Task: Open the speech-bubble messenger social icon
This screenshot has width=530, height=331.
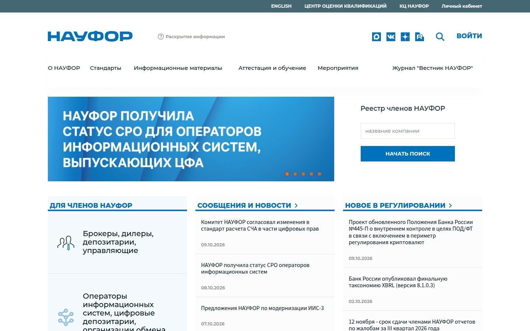Action: click(x=377, y=37)
